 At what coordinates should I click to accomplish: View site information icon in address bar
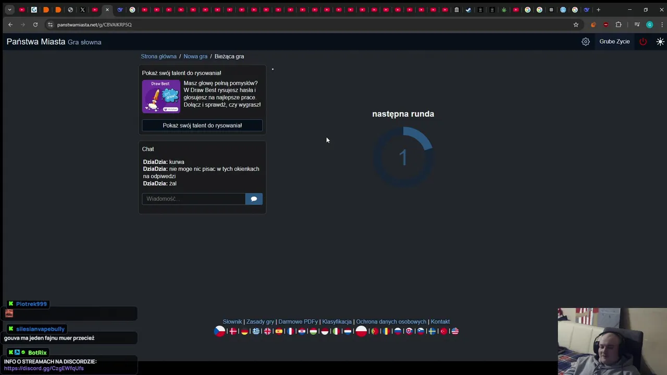50,24
